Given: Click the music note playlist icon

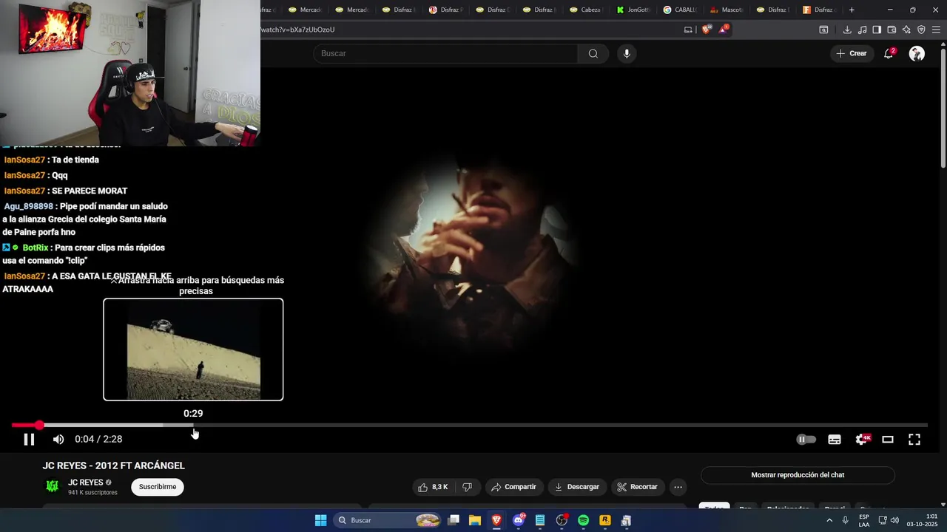Looking at the screenshot, I should 862,30.
